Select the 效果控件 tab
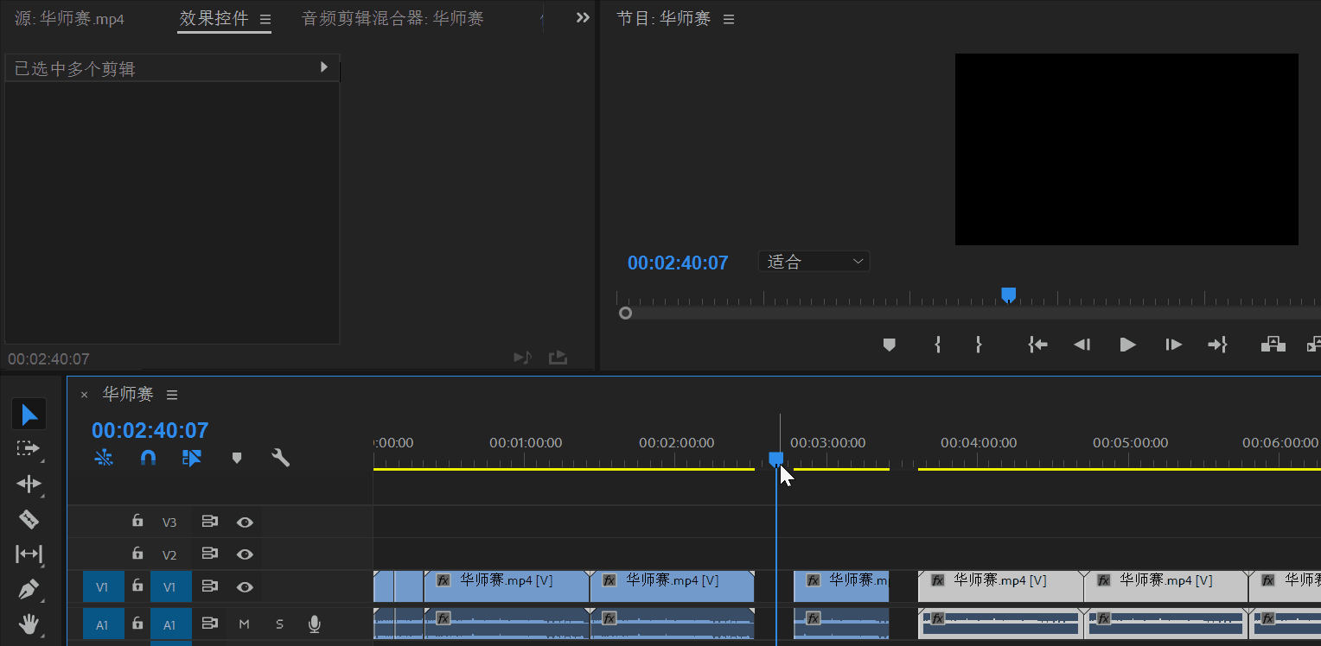The height and width of the screenshot is (646, 1321). [214, 18]
